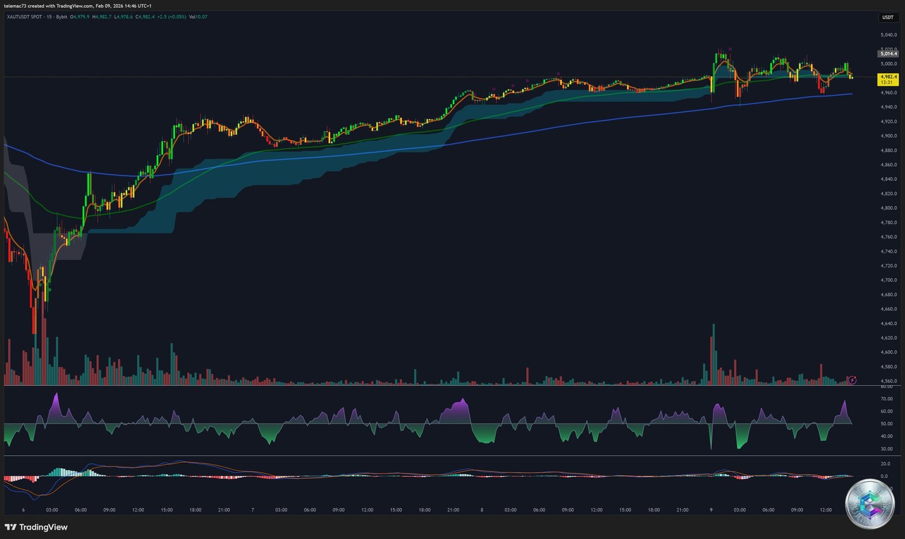This screenshot has height=539, width=905.
Task: Click the gray 5,014.4 price label
Action: 888,54
